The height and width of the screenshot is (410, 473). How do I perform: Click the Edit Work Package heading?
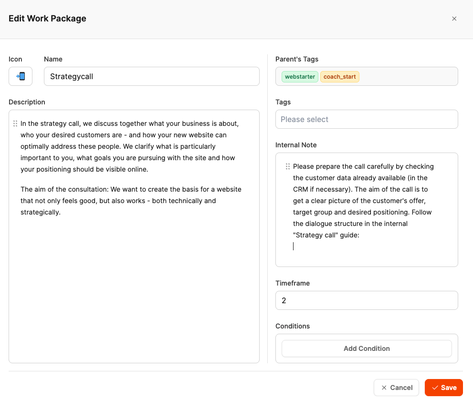click(x=47, y=19)
